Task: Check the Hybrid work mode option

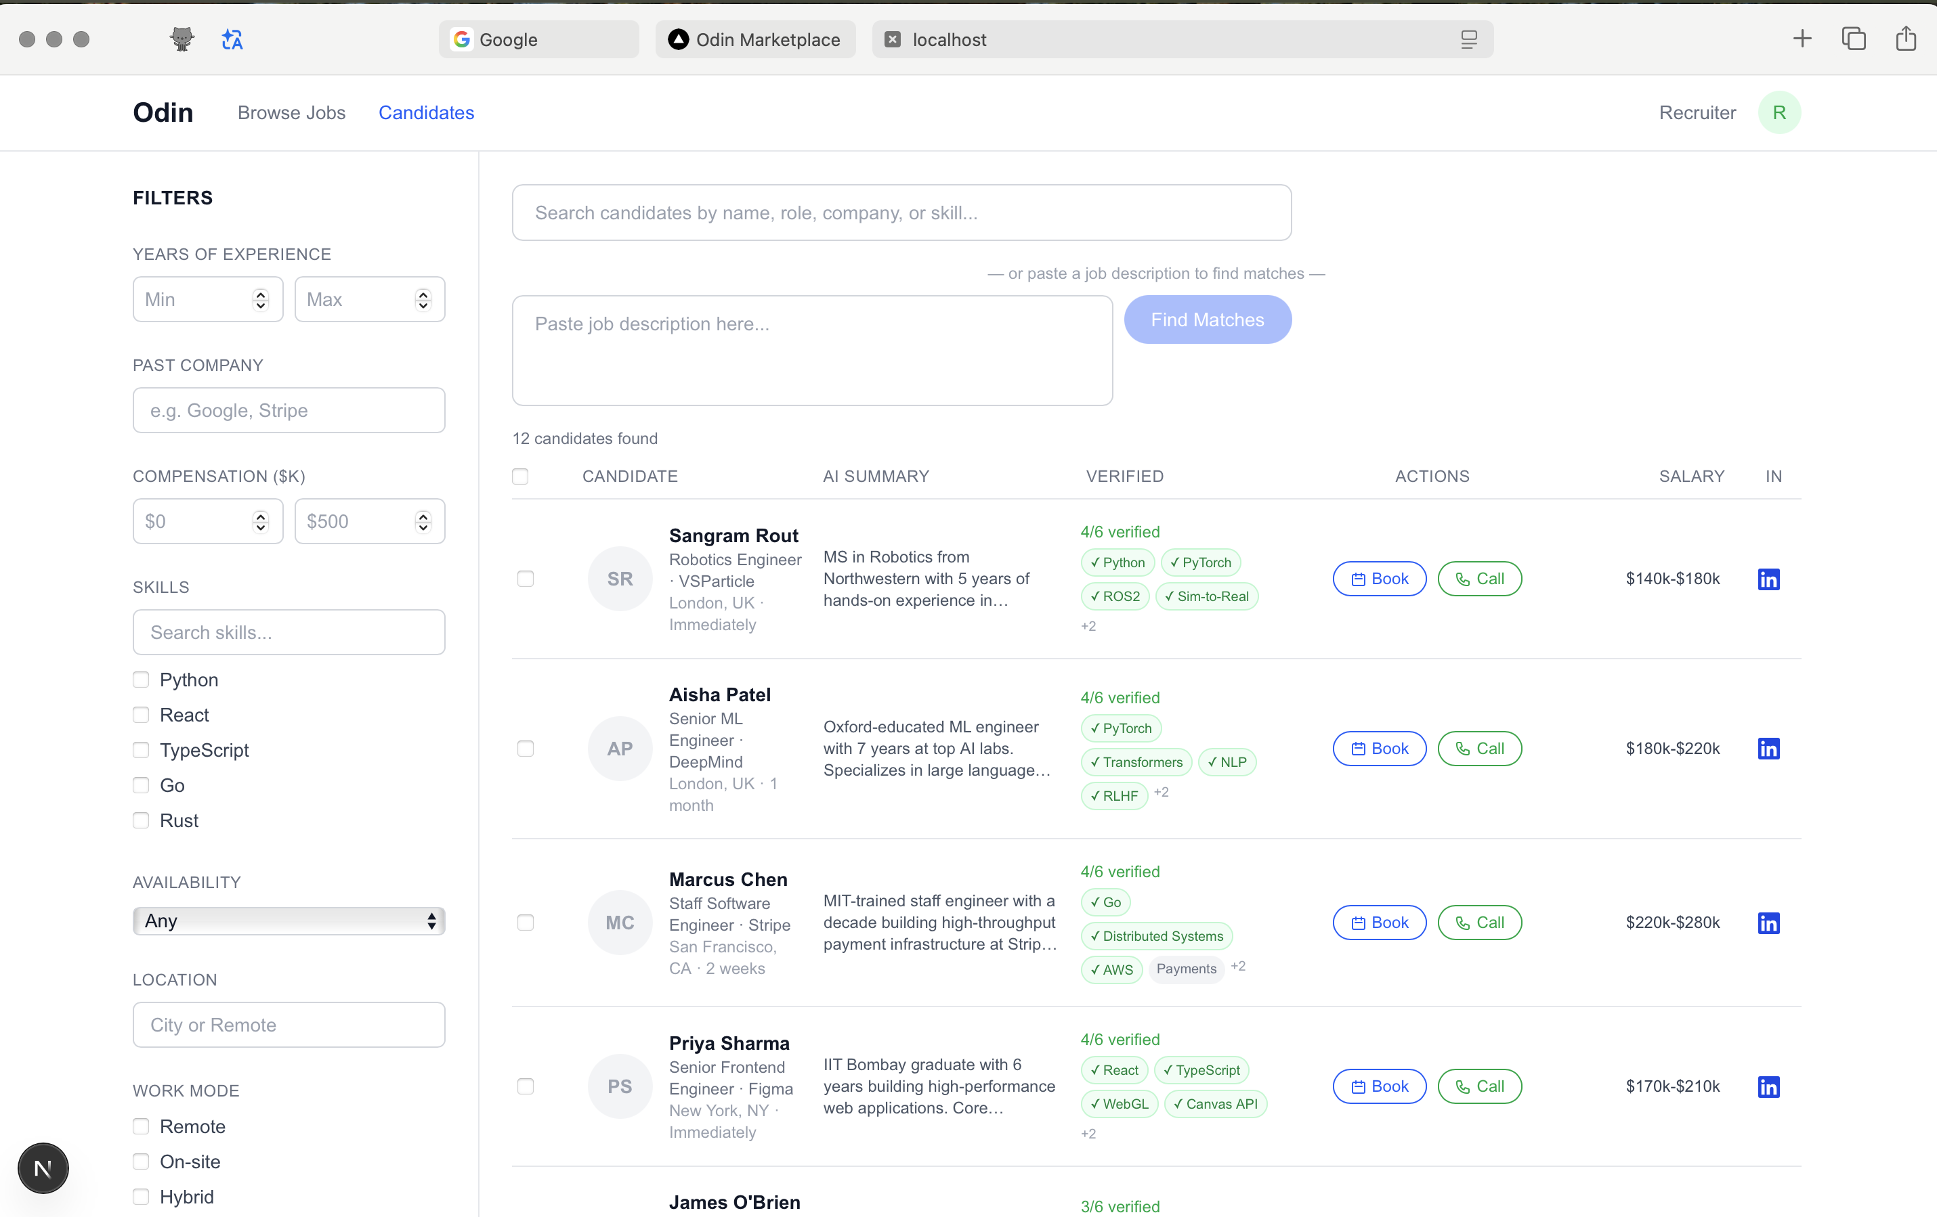Action: (x=141, y=1197)
